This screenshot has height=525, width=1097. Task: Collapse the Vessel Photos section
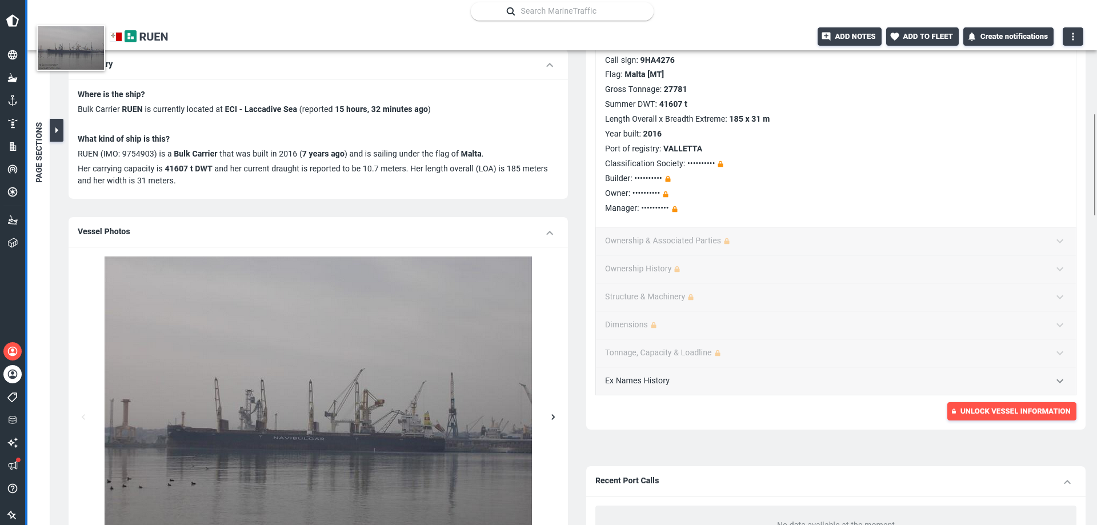pyautogui.click(x=550, y=233)
